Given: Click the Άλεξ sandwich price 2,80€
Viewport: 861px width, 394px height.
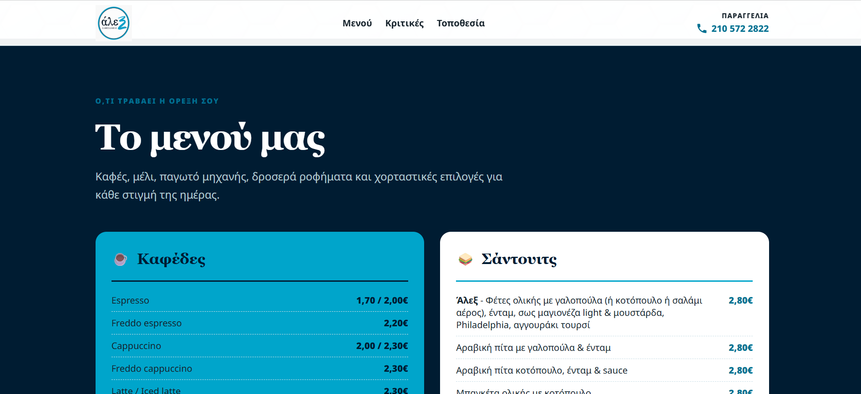Looking at the screenshot, I should point(740,300).
